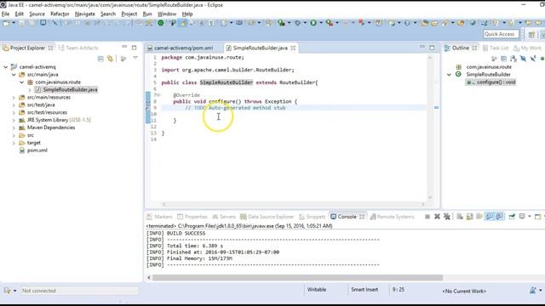Collapse the camel-activemq project node
The image size is (545, 306).
(x=6, y=66)
